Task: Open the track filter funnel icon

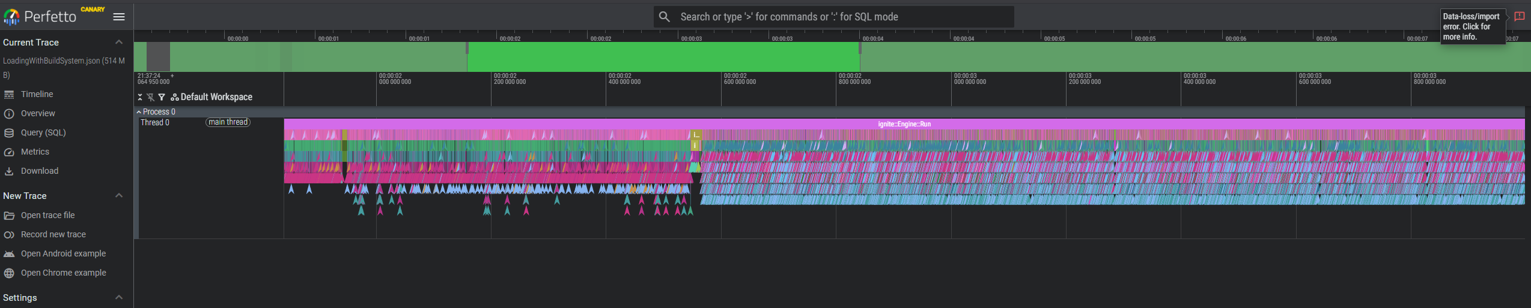Action: tap(162, 97)
